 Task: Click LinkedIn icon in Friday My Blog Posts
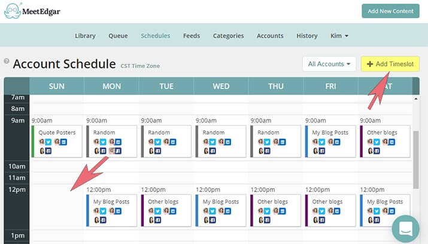tap(337, 142)
